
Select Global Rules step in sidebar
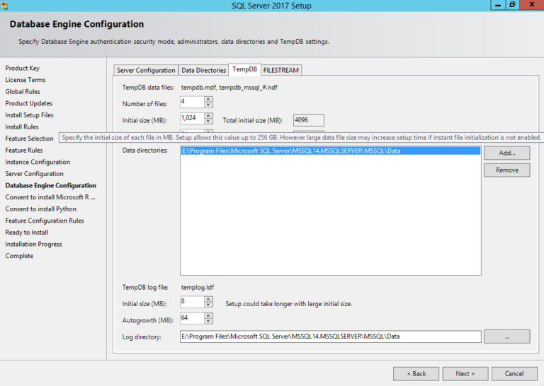(23, 92)
